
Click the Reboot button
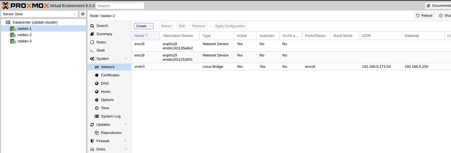(424, 16)
